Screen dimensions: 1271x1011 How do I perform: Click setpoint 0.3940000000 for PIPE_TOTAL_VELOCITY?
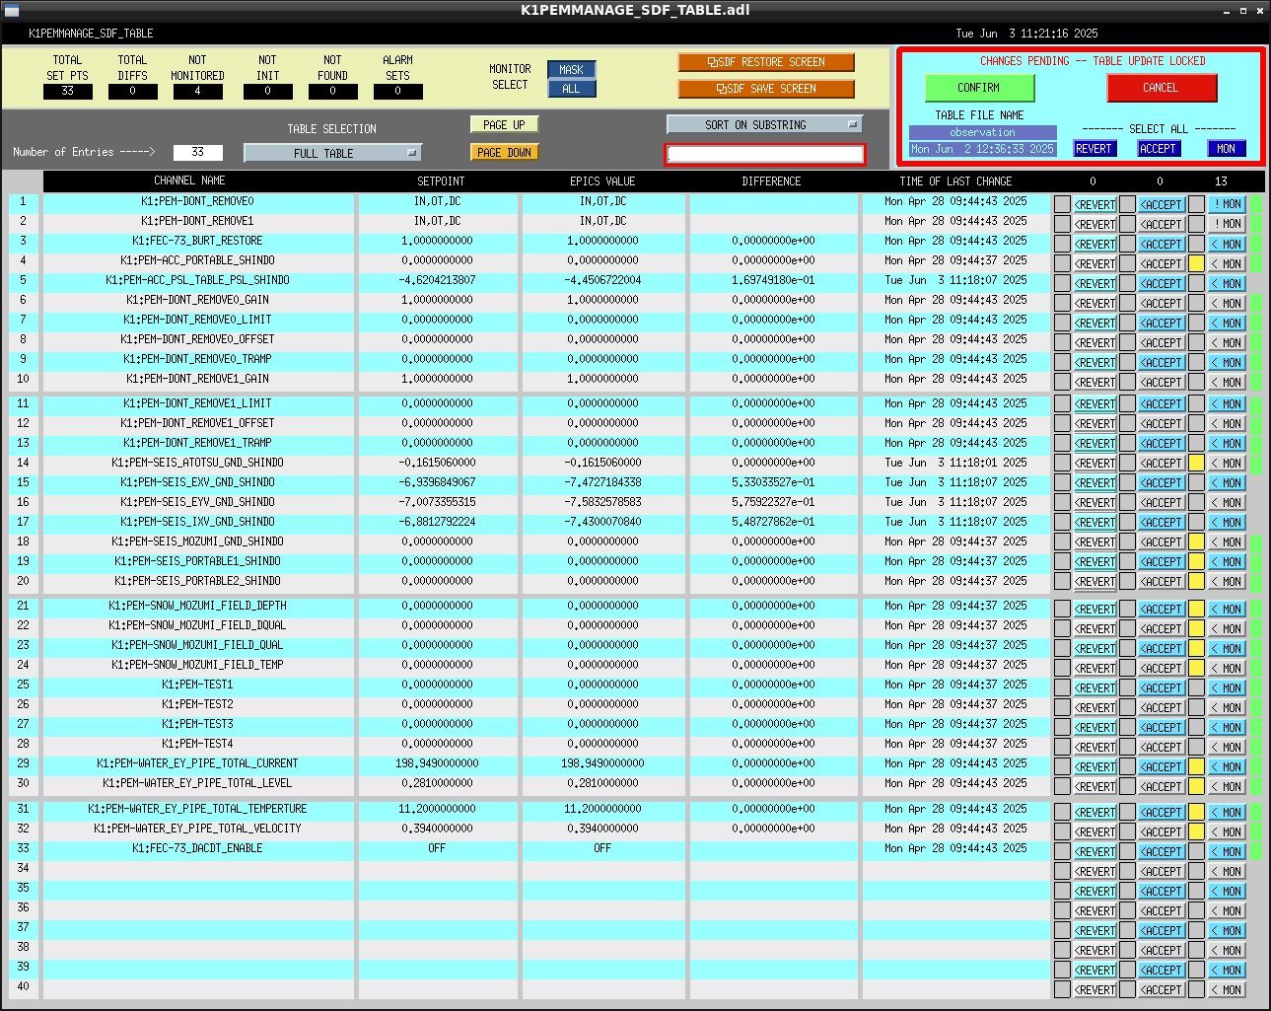click(x=437, y=829)
